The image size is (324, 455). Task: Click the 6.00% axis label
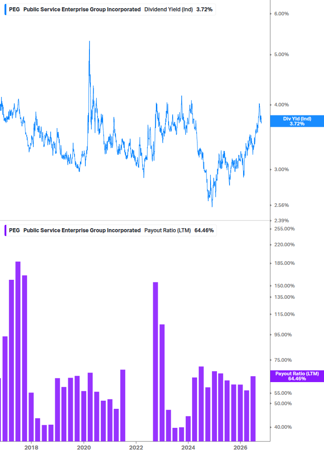tap(282, 14)
